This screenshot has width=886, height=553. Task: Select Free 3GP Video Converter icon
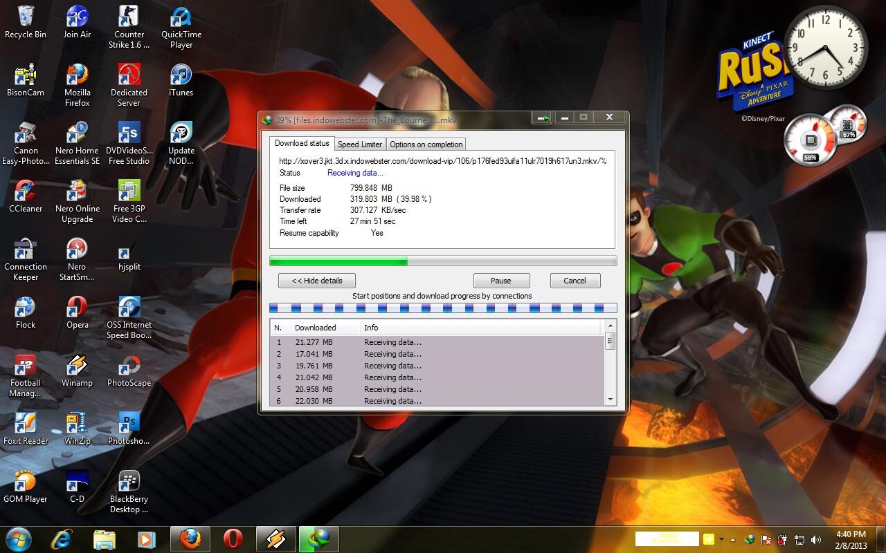pos(129,201)
